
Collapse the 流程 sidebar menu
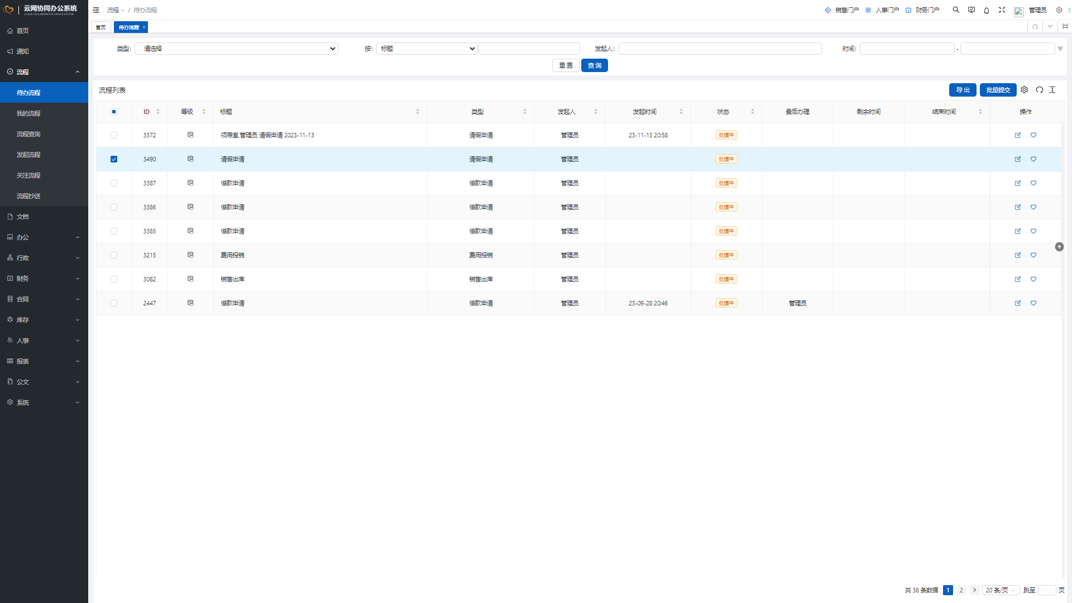click(44, 72)
